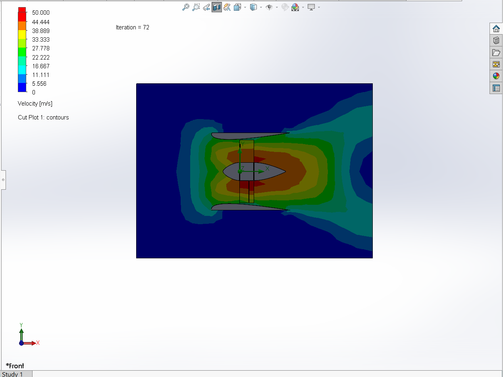Open the View Palette task pane tab
The height and width of the screenshot is (377, 503).
[496, 64]
